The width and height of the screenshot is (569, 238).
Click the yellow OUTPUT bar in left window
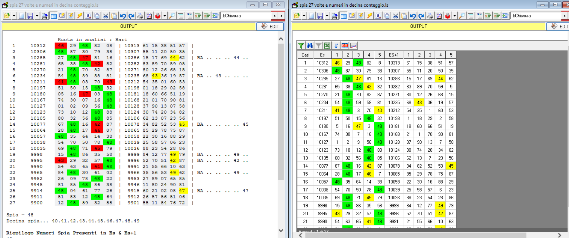tap(129, 26)
